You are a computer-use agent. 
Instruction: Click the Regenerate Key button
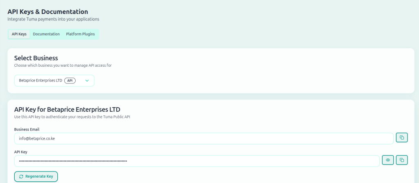point(36,176)
